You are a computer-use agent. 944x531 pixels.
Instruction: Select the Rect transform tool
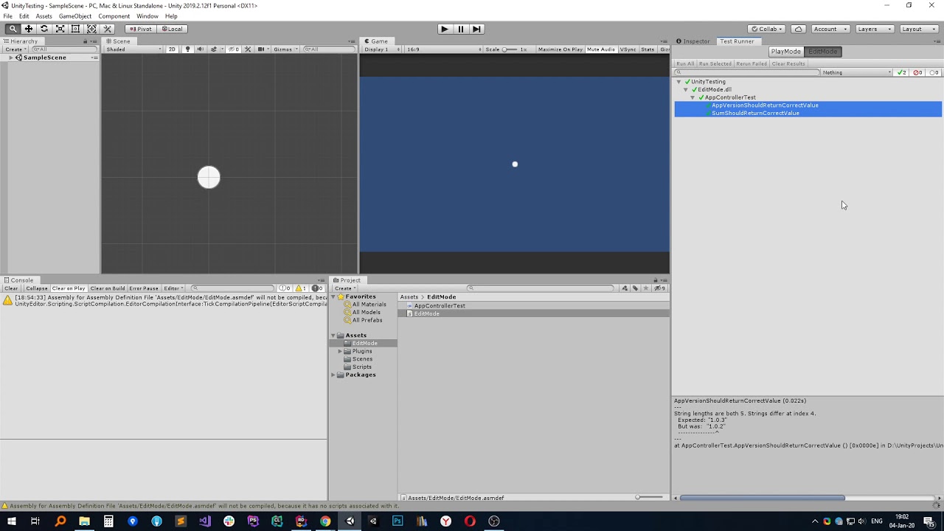[x=75, y=29]
